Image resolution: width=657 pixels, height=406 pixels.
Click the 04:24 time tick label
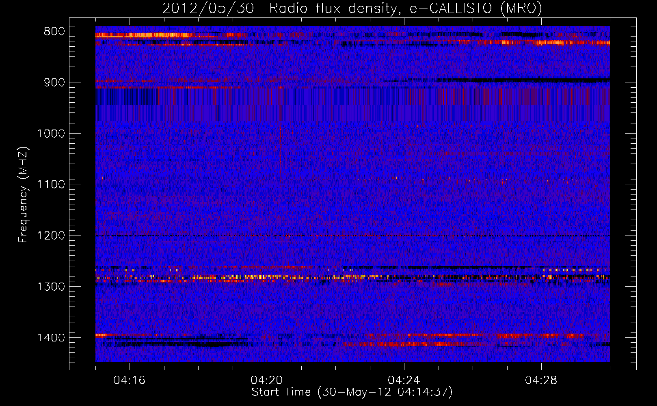[404, 380]
